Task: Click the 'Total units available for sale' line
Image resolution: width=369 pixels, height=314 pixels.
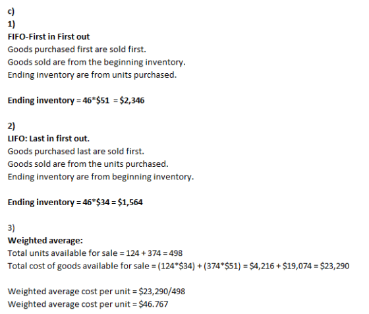Action: click(x=95, y=253)
